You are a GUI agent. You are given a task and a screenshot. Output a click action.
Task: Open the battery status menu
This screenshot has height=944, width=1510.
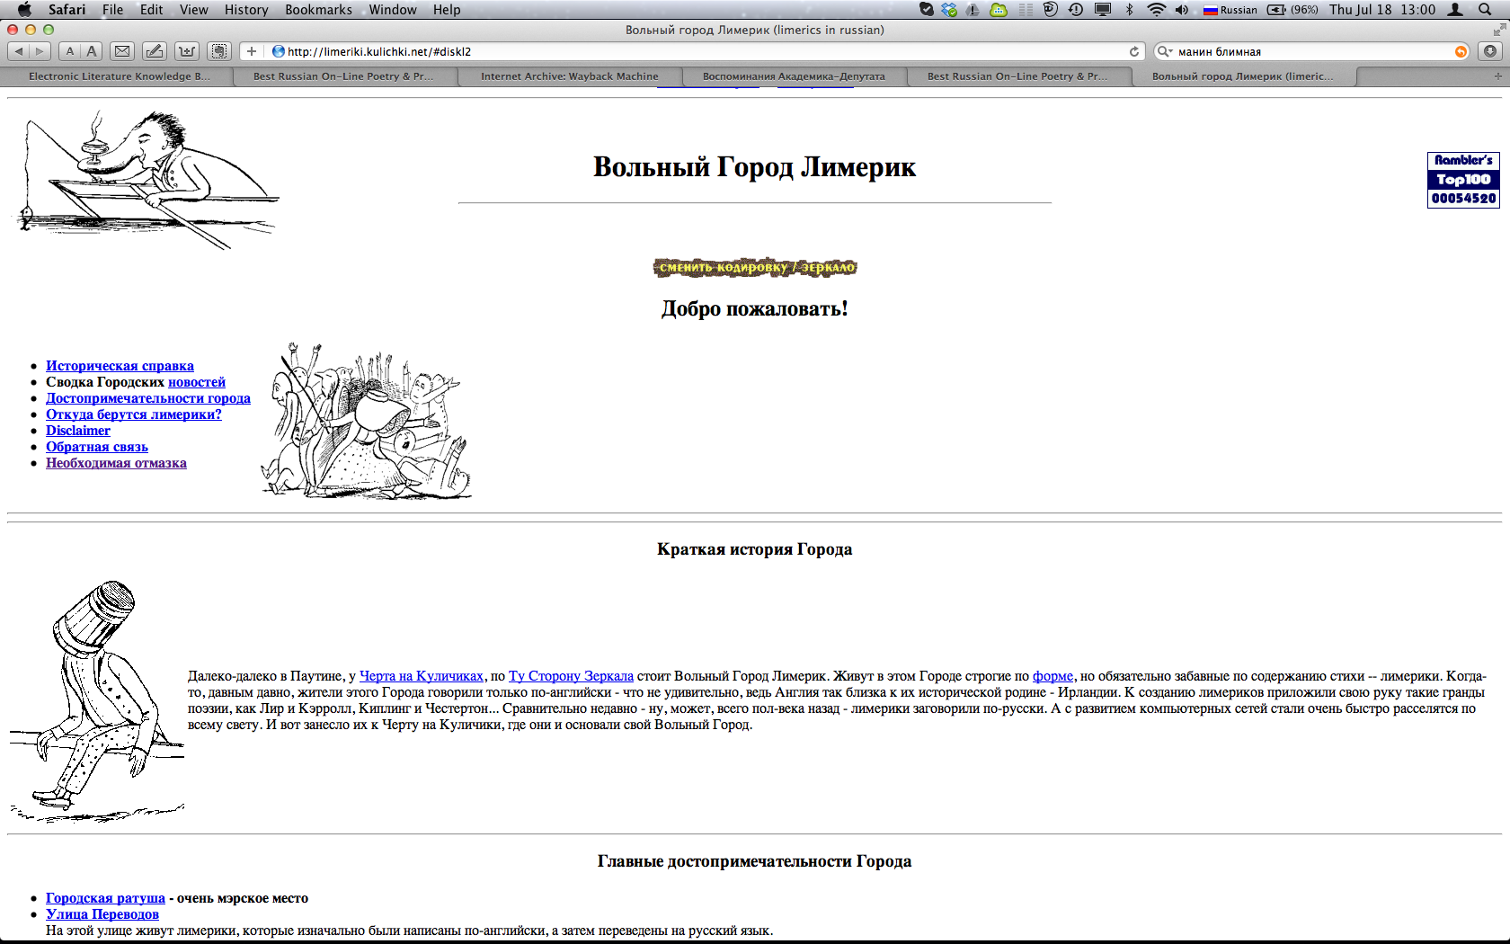tap(1292, 9)
